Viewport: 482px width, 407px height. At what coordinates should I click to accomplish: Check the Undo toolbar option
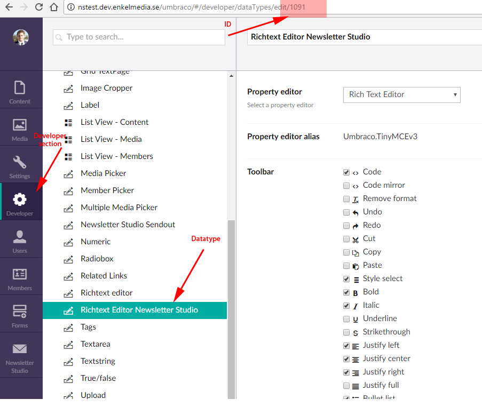click(x=346, y=212)
